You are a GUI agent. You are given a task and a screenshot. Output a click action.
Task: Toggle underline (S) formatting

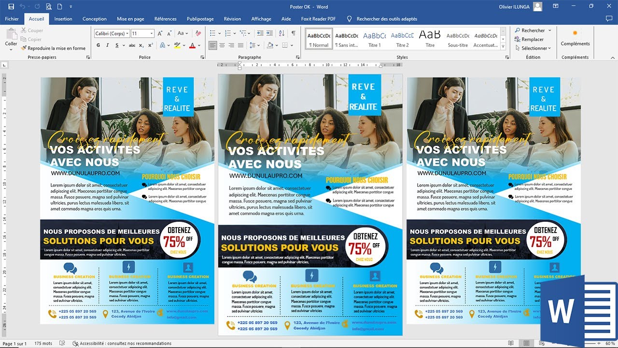coord(117,45)
